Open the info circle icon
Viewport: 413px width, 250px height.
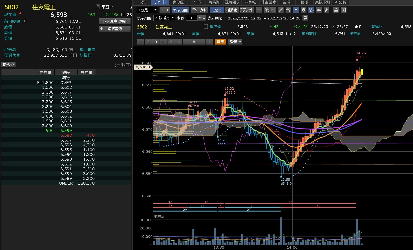pyautogui.click(x=304, y=10)
